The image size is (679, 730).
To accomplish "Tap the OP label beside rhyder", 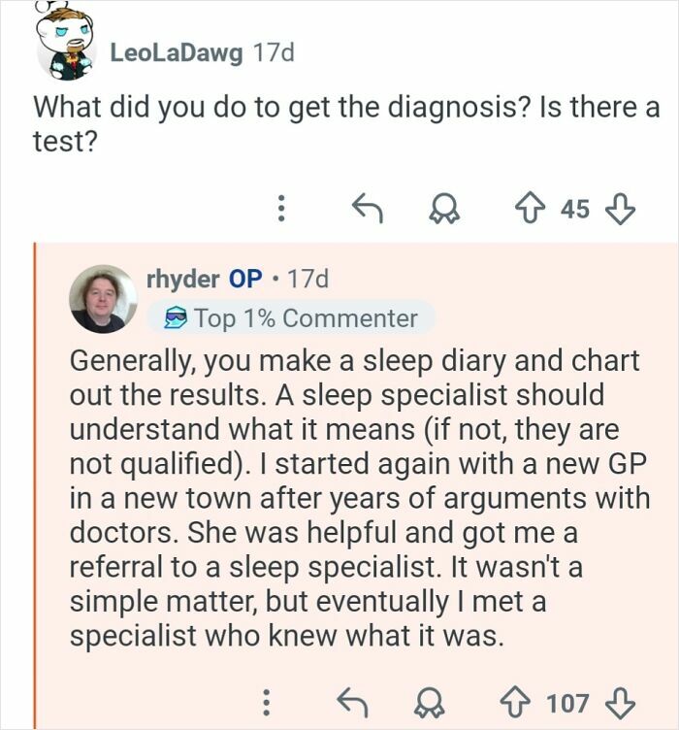I will tap(244, 279).
